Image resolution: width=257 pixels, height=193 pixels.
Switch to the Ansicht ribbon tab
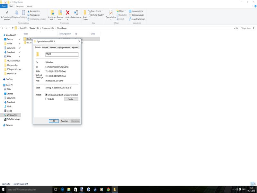coord(30,6)
